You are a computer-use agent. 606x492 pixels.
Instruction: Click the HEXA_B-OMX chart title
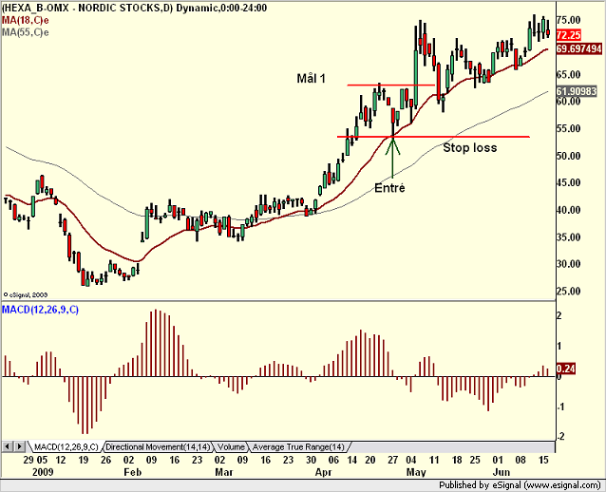pyautogui.click(x=134, y=8)
